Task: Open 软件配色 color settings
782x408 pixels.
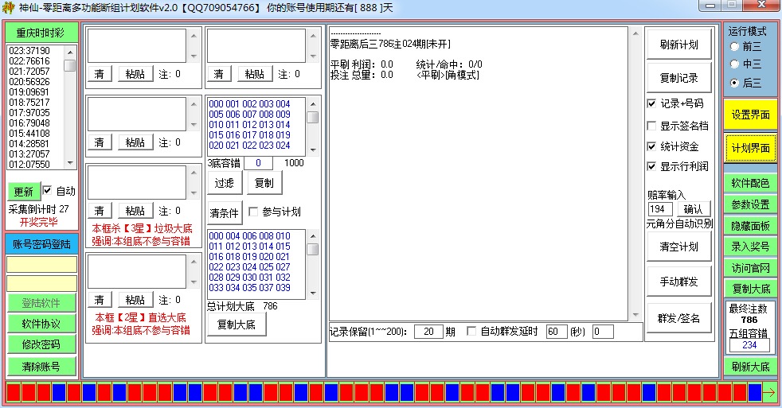Action: [x=750, y=184]
